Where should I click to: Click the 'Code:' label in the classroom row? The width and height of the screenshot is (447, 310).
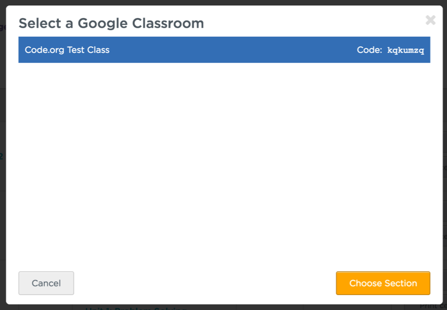(369, 50)
